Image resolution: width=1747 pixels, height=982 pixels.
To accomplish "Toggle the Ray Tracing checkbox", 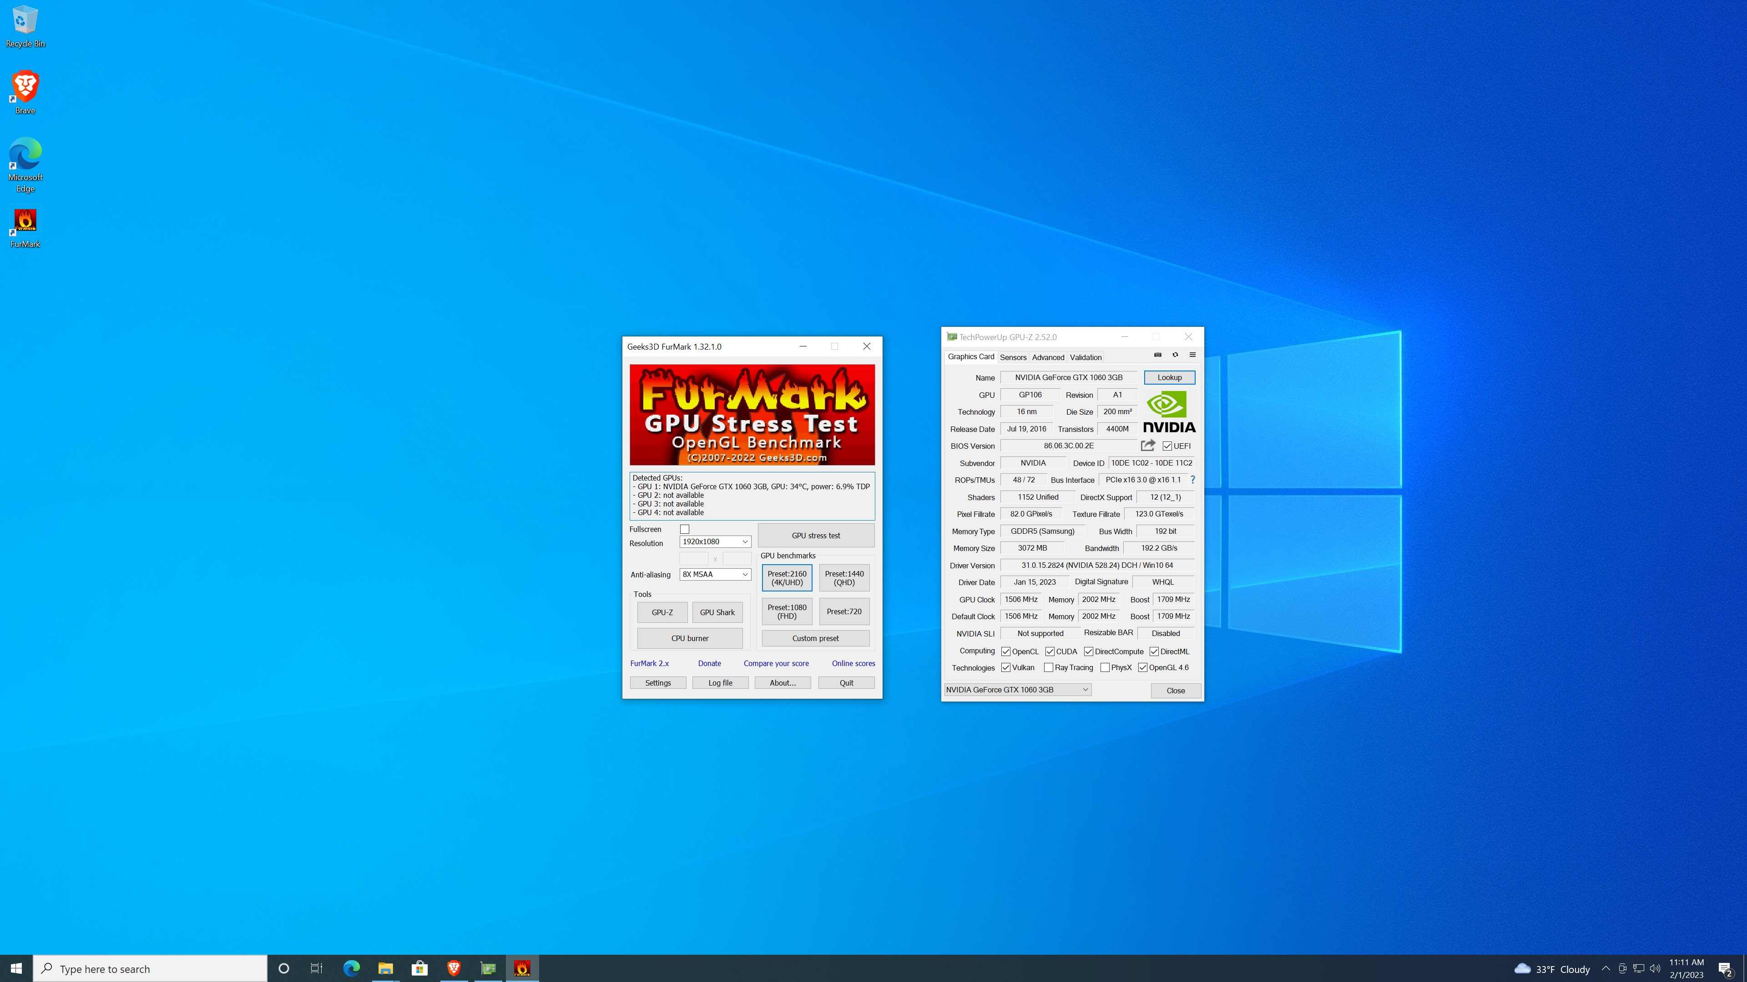I will point(1049,667).
